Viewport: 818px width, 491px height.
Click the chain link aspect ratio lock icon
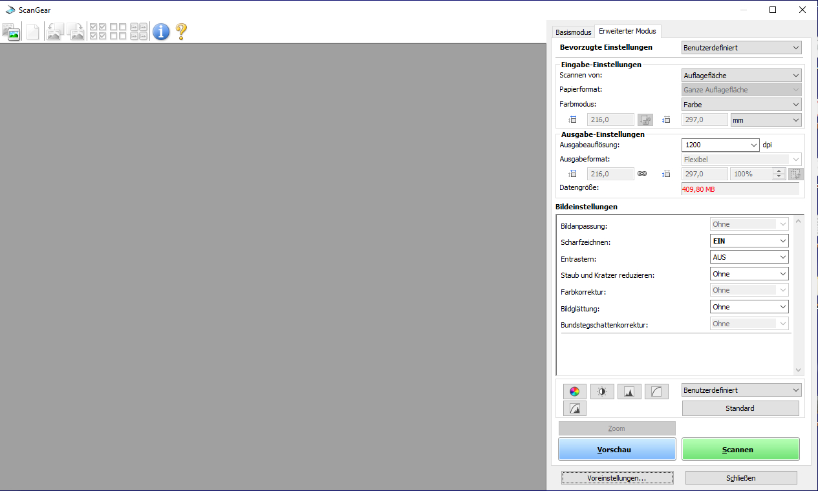642,174
